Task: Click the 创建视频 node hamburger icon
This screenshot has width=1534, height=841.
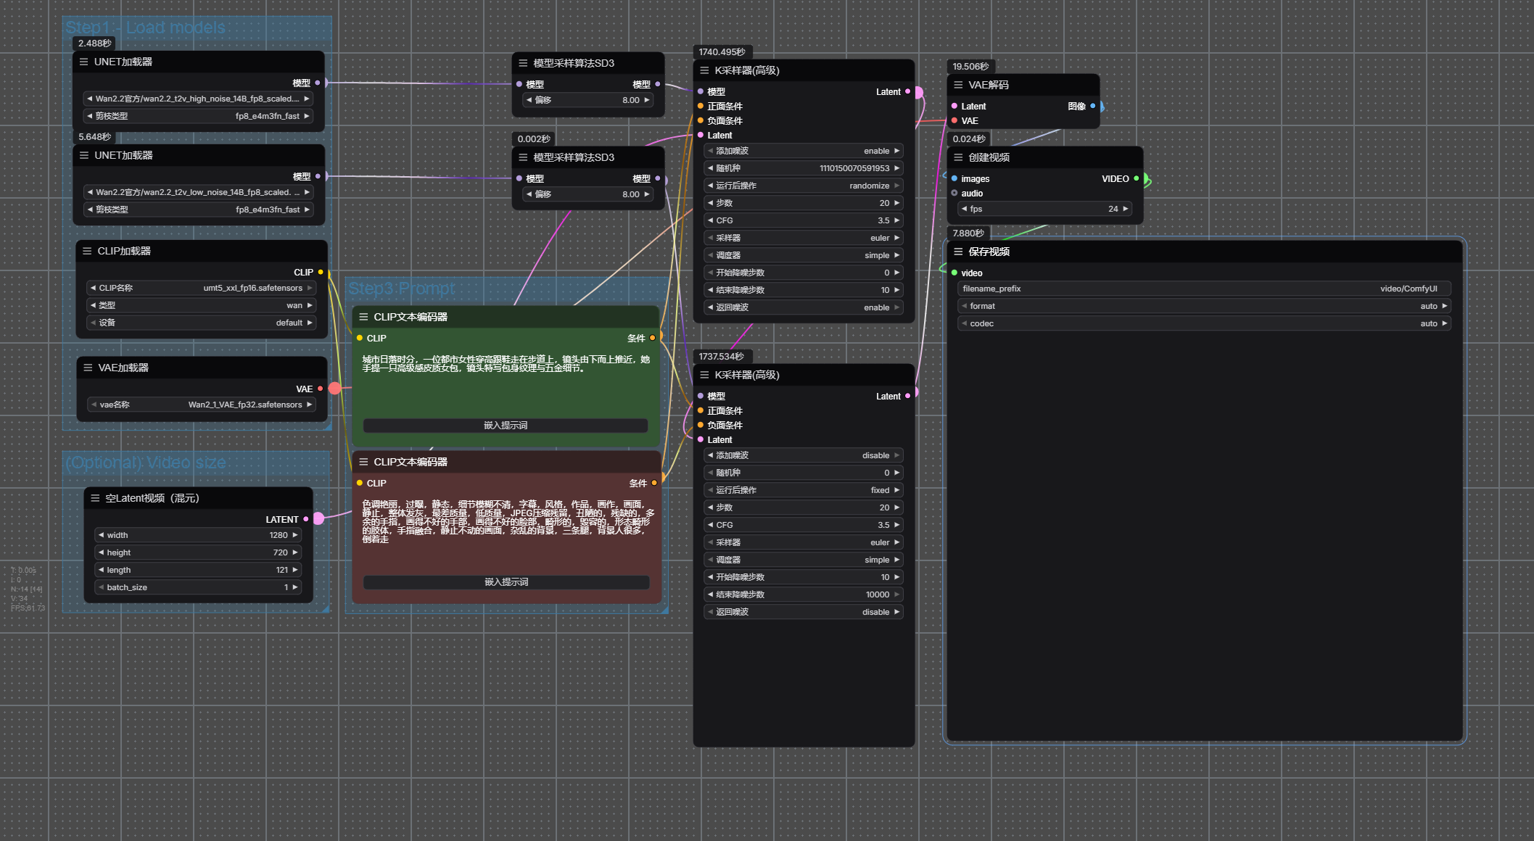Action: pyautogui.click(x=958, y=157)
